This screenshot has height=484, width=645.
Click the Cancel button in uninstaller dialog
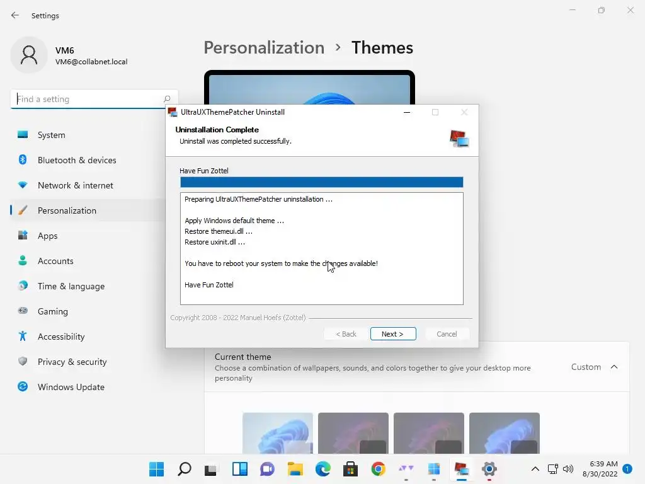tap(447, 334)
